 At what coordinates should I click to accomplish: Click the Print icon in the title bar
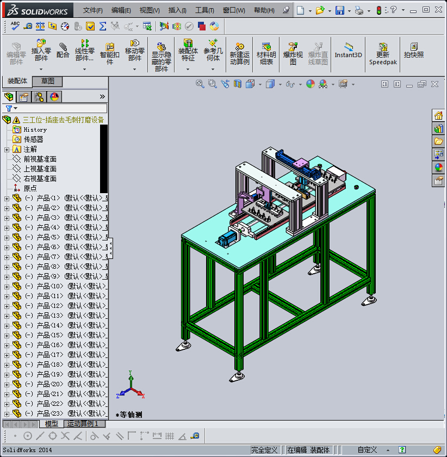(x=359, y=10)
